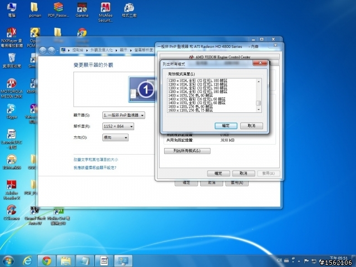This screenshot has height=267, width=356.
Task: Click the 改變文字和其他項目的大小 link
Action: tap(96, 160)
